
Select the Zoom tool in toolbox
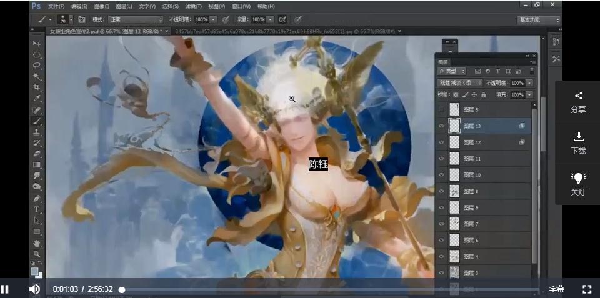(x=37, y=254)
